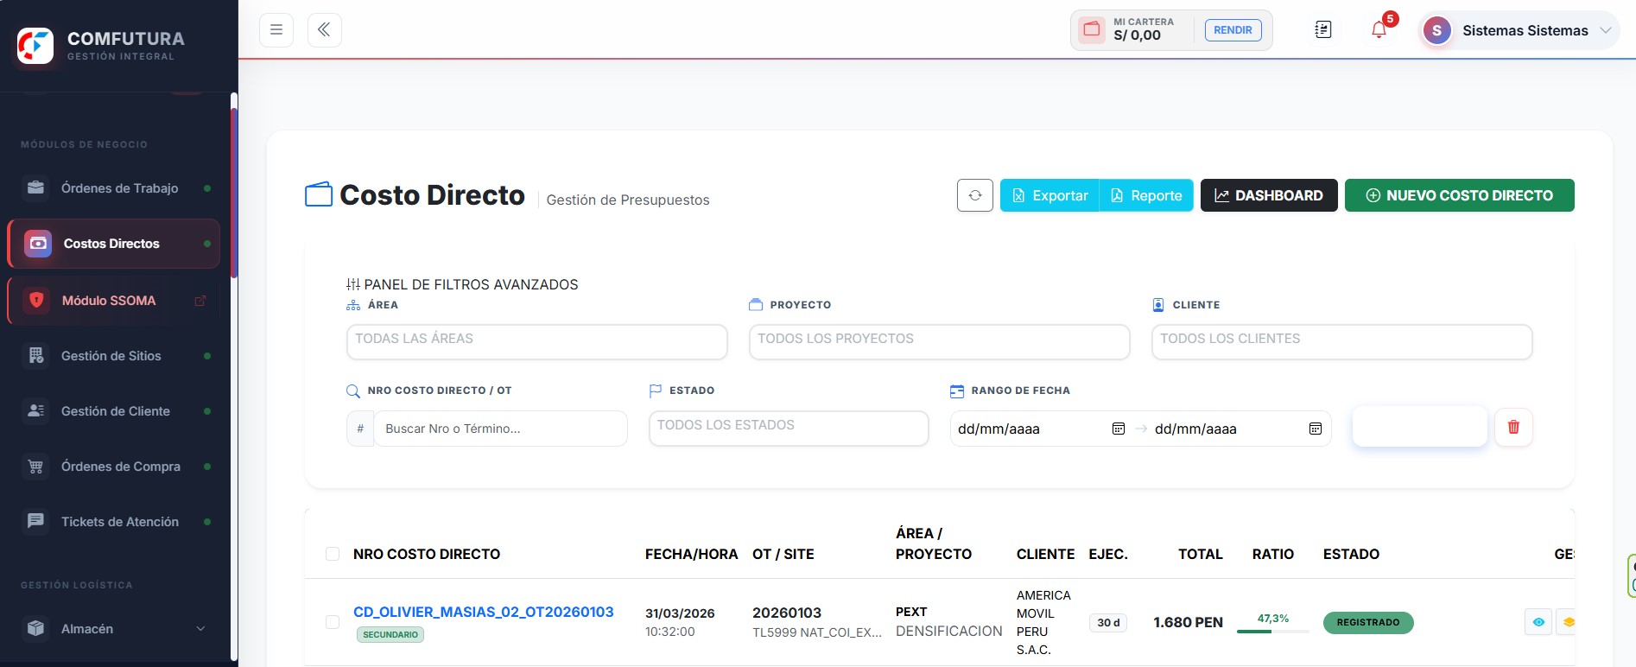Open Órdenes de Trabajo menu item
The height and width of the screenshot is (667, 1636).
click(114, 188)
